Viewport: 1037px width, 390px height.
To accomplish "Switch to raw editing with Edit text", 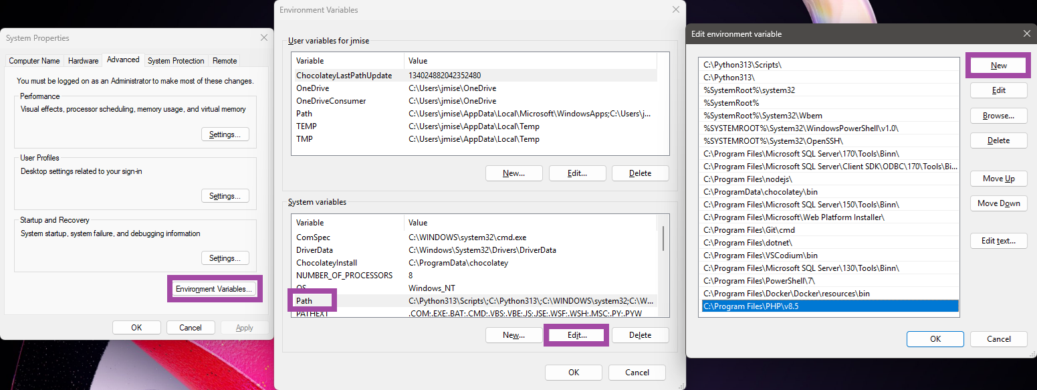I will coord(998,240).
